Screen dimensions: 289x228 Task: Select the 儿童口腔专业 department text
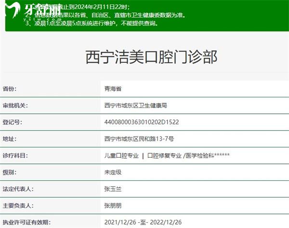tap(121, 156)
